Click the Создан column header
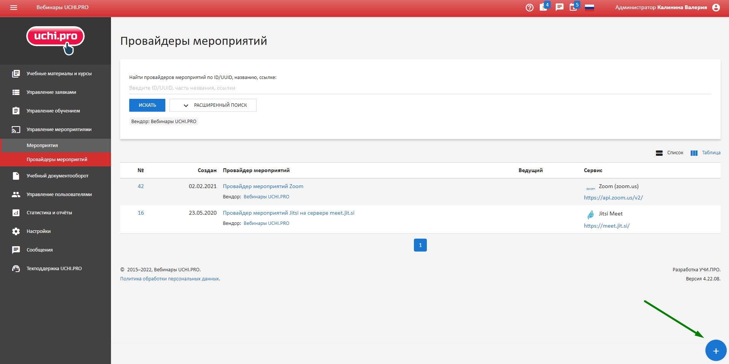The image size is (729, 364). [x=207, y=171]
